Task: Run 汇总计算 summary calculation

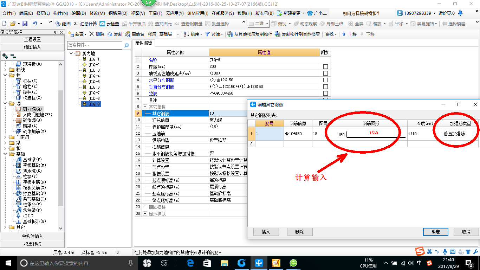Action: tap(85, 24)
